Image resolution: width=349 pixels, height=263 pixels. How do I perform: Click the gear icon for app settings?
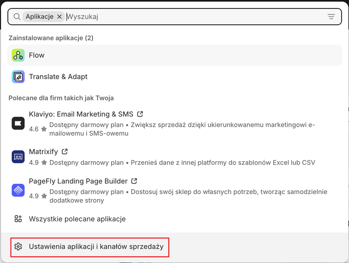pyautogui.click(x=18, y=247)
